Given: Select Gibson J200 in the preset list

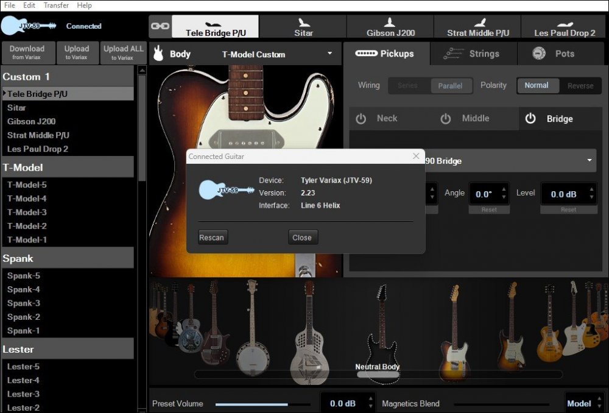Looking at the screenshot, I should pos(68,121).
